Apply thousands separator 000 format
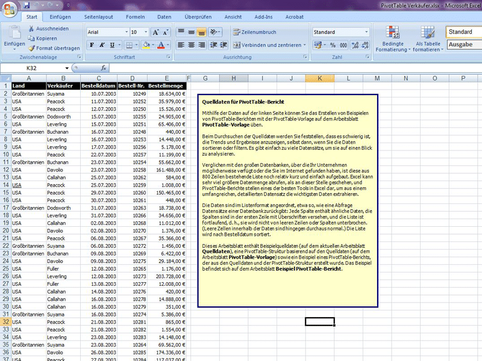482x361 pixels. [343, 46]
